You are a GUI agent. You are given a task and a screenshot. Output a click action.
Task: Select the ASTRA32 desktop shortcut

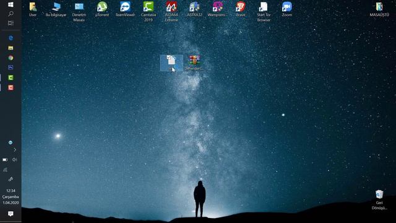point(194,9)
